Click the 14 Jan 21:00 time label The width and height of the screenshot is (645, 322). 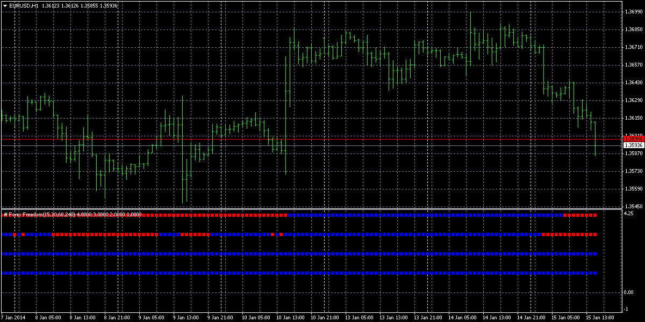[x=530, y=317]
